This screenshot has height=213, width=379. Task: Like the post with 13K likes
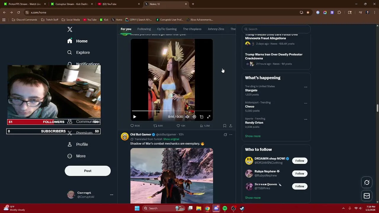coord(181,126)
